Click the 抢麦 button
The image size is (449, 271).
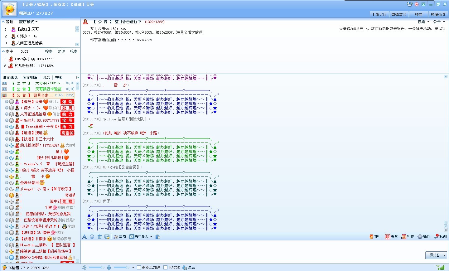pyautogui.click(x=74, y=51)
